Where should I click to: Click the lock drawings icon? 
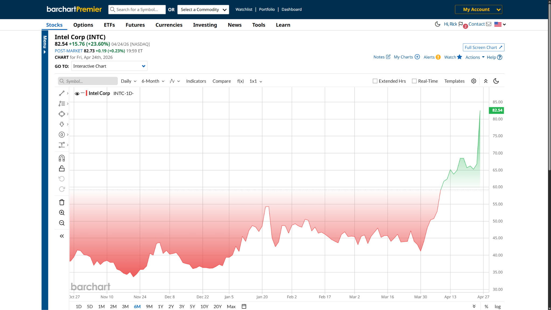(x=62, y=168)
